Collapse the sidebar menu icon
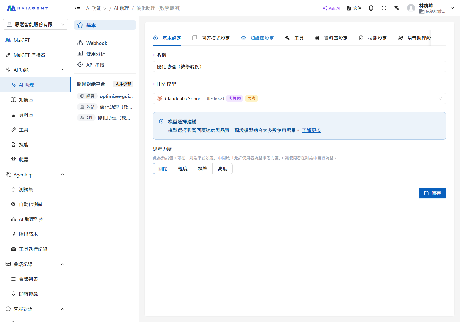This screenshot has height=322, width=460. click(77, 8)
